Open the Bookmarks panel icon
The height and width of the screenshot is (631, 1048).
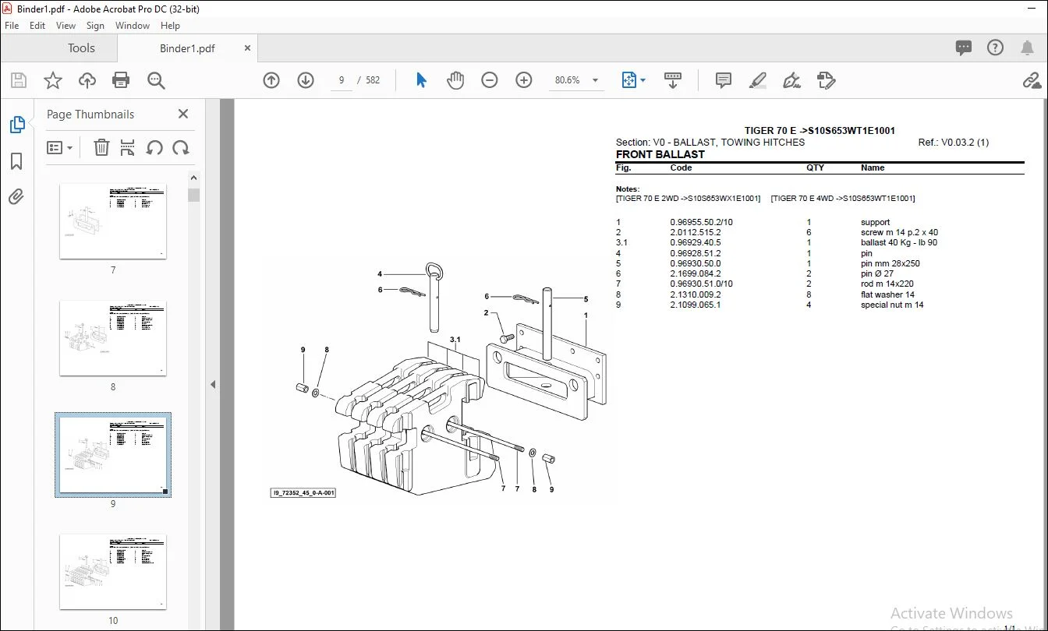click(x=16, y=161)
